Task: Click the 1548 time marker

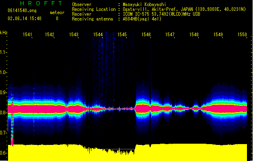Action: point(194,35)
